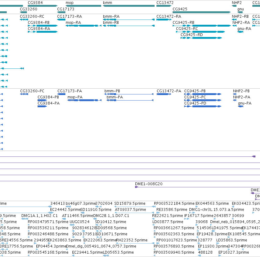Select the Dmel_dig_005491_0674_0757.3prime label
The image size is (260, 257).
click(x=101, y=246)
